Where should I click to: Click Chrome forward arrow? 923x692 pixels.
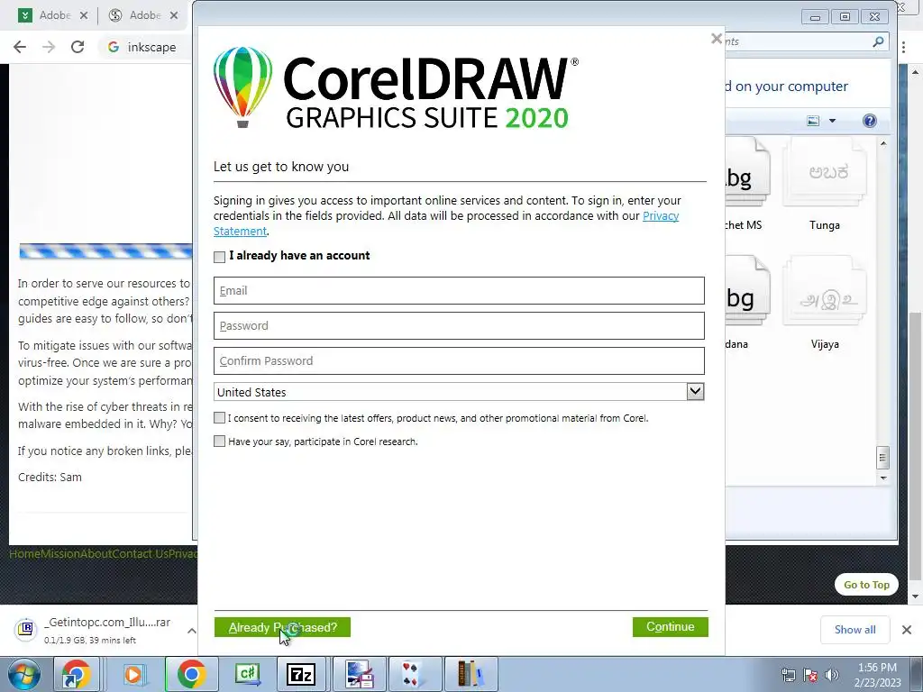(x=49, y=47)
